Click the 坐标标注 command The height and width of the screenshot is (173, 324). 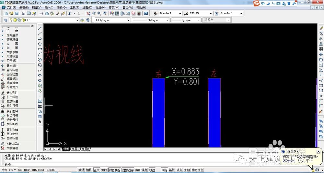click(x=12, y=70)
